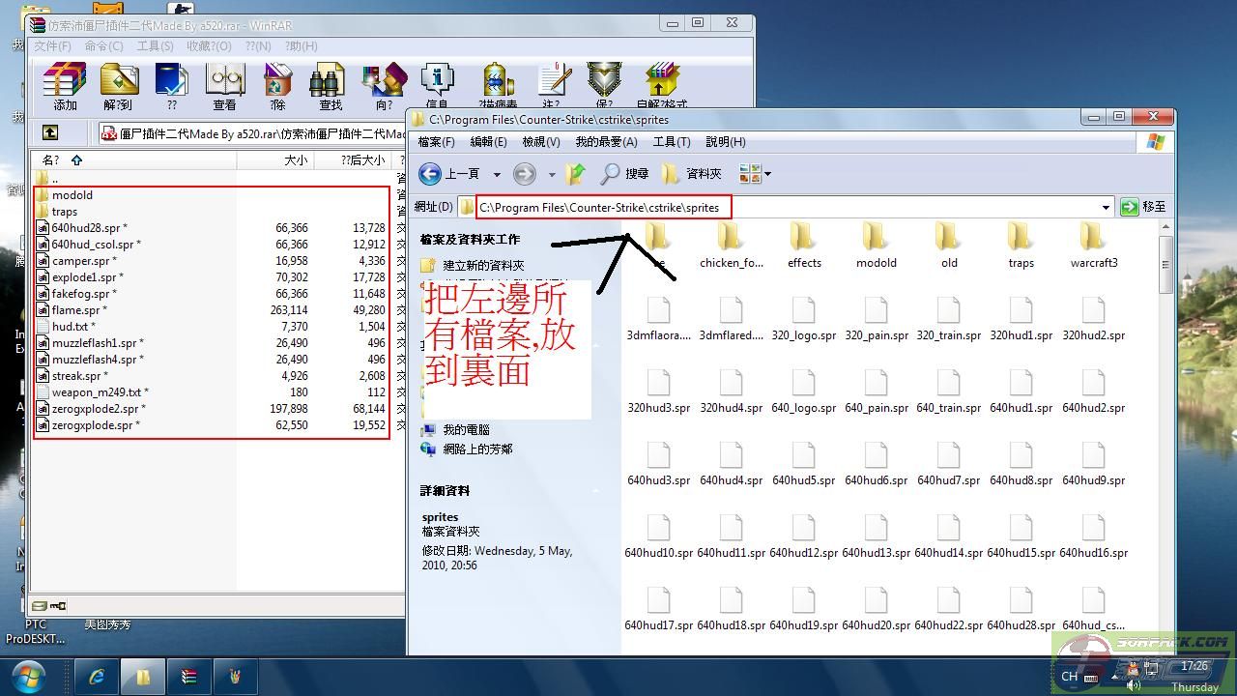Image resolution: width=1237 pixels, height=696 pixels.
Task: Open Internet Explorer from the taskbar
Action: [x=97, y=677]
